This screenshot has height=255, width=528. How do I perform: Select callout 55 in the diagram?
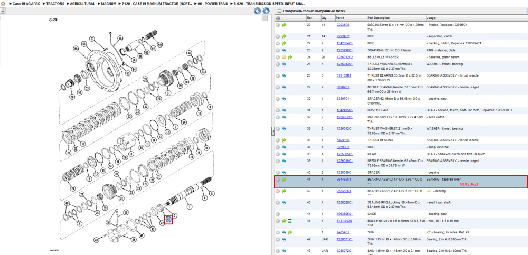point(84,44)
